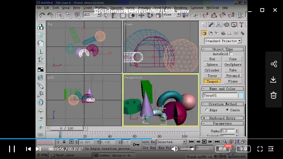Collapse the Creation Method rollout
The image size is (283, 159).
[x=222, y=104]
